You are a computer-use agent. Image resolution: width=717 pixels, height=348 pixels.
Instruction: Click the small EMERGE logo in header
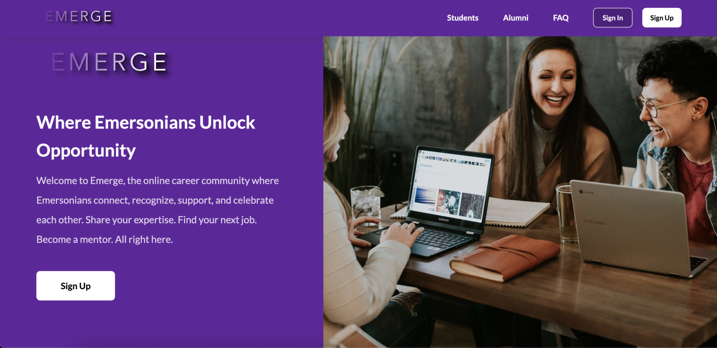tap(79, 16)
